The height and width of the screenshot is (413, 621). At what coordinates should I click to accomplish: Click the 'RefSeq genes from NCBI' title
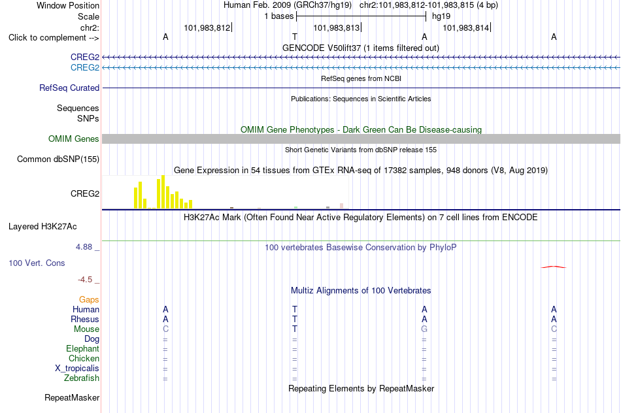click(x=361, y=78)
